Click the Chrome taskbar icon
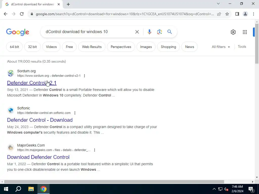 pyautogui.click(x=44, y=189)
